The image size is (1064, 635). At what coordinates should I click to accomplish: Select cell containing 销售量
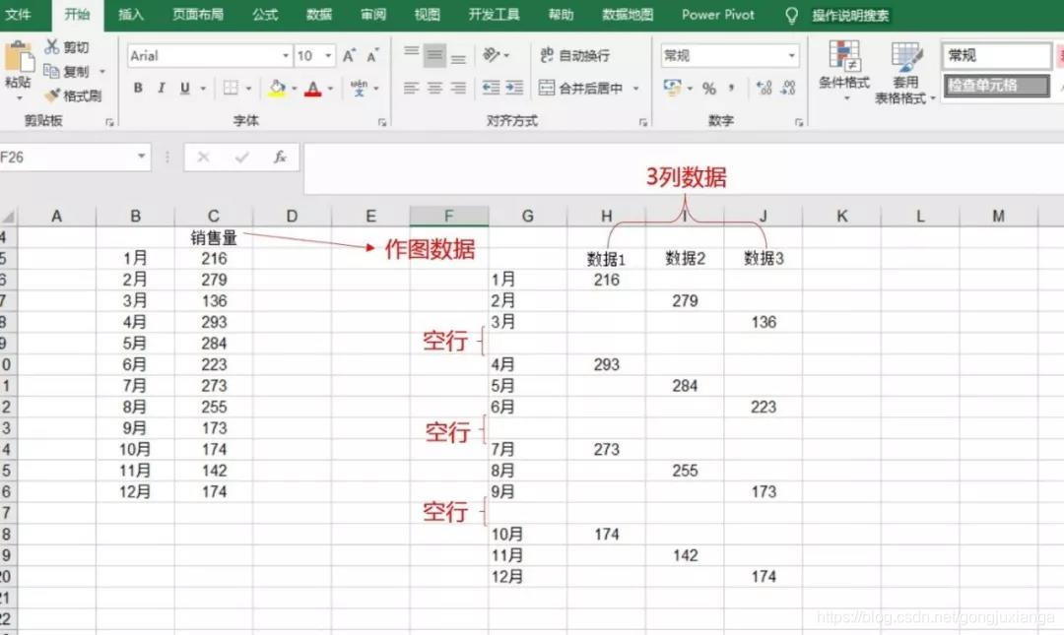[x=214, y=237]
